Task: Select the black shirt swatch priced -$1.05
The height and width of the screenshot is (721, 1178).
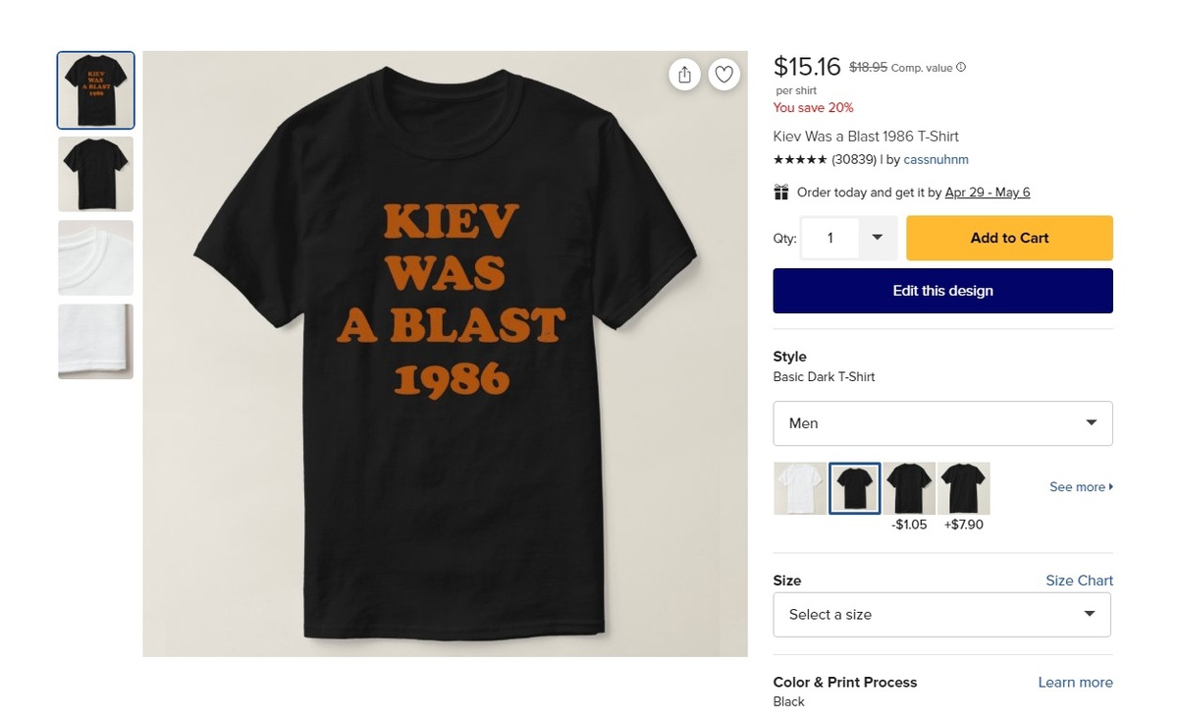Action: tap(909, 488)
